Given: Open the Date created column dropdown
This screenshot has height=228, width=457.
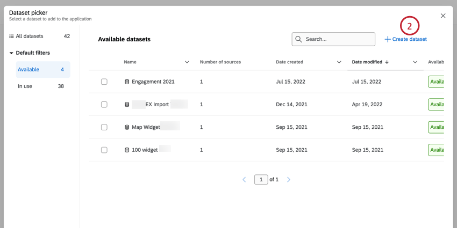Looking at the screenshot, I should 339,62.
